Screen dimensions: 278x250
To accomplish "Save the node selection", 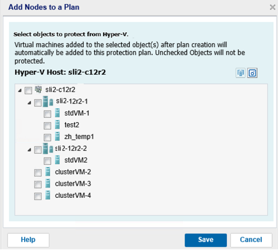I will point(206,240).
